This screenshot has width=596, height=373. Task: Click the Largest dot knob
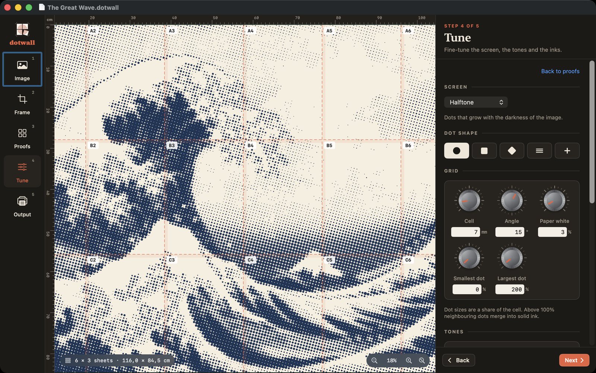coord(512,258)
